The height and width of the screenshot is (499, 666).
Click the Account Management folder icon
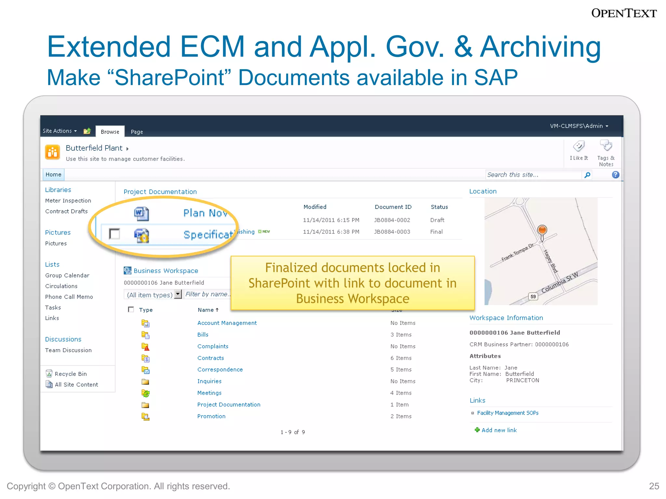click(x=145, y=323)
